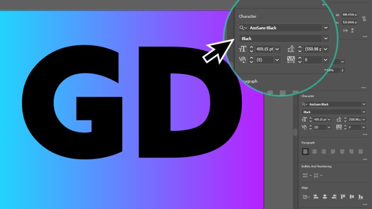Open More Options below the opacity row
Viewport: 372px width, 209px height.
coord(364,88)
